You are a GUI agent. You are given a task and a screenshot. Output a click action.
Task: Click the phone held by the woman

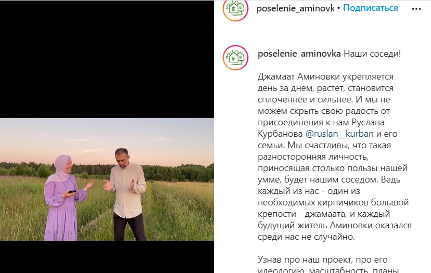click(x=72, y=192)
